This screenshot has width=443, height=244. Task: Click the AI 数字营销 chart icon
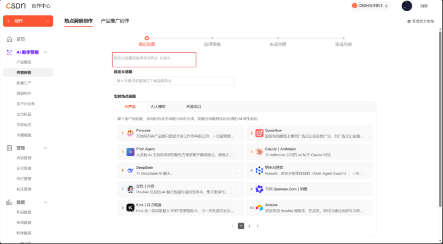[x=9, y=52]
